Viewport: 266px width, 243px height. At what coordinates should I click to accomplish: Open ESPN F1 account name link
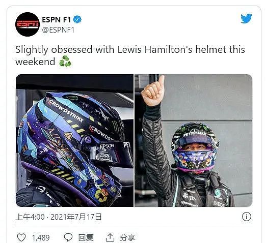pyautogui.click(x=56, y=19)
